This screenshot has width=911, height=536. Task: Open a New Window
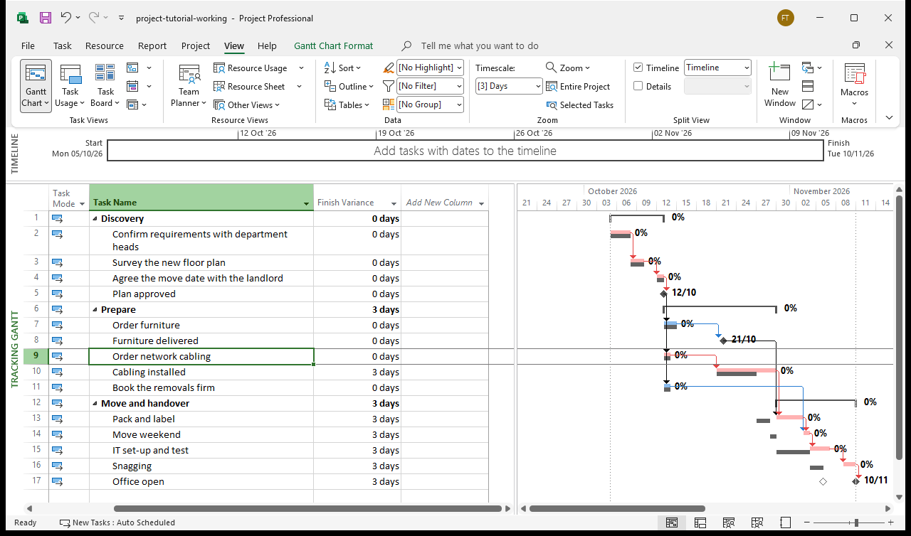tap(780, 85)
